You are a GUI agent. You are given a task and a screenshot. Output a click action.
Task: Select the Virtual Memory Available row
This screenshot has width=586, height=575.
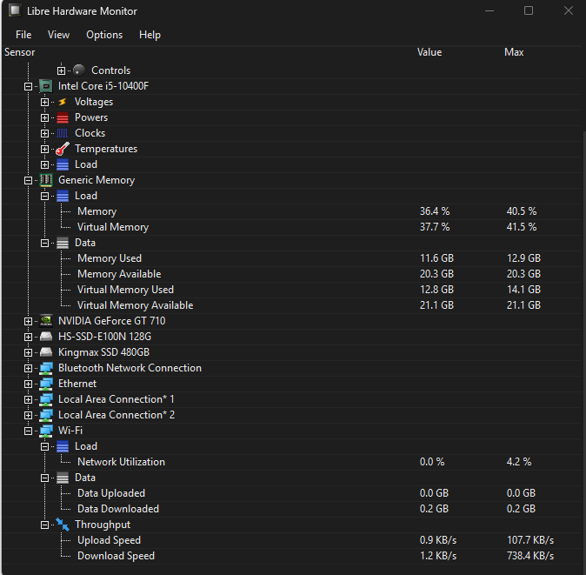pyautogui.click(x=293, y=306)
